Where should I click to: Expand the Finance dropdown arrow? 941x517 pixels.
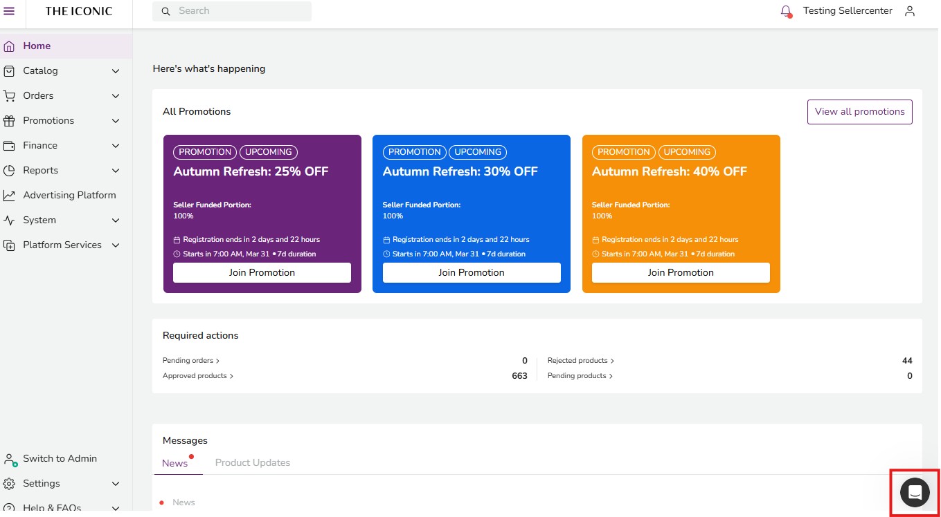click(116, 146)
